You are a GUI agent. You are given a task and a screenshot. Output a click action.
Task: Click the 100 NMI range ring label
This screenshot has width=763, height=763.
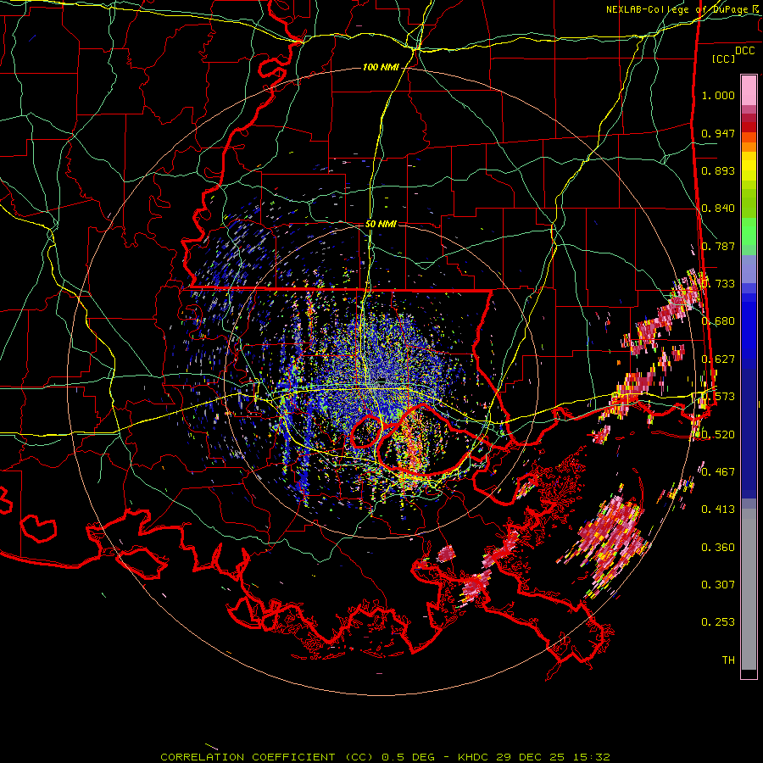click(381, 67)
